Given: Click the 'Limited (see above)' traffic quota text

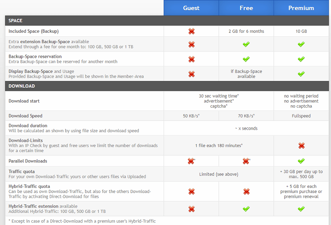Looking at the screenshot, I should tap(218, 174).
